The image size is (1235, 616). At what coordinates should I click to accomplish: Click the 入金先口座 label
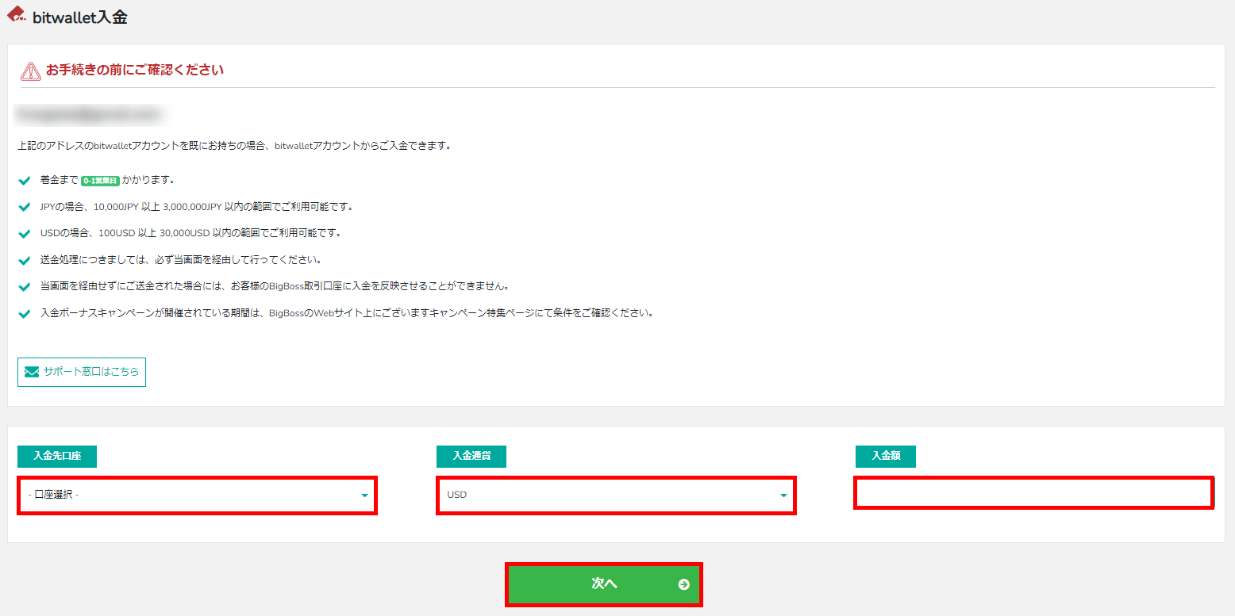[57, 456]
